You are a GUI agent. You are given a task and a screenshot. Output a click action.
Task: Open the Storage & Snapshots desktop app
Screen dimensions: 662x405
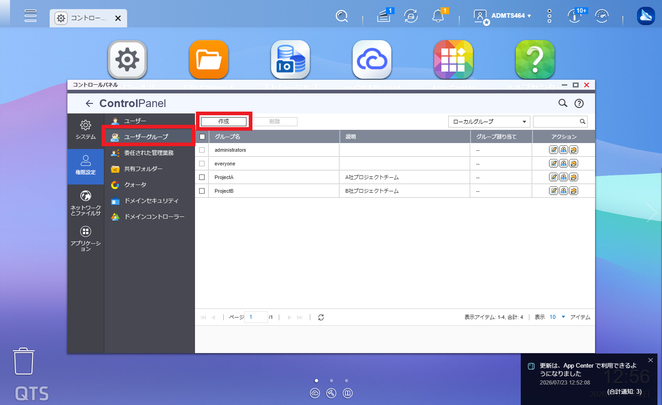290,59
